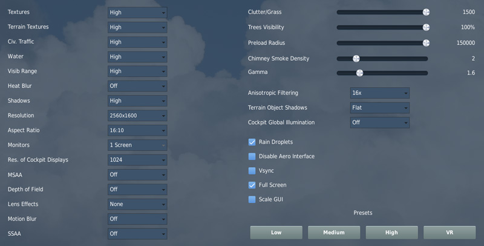Click the Clutter/Grass value 1500
The width and height of the screenshot is (484, 246).
468,12
